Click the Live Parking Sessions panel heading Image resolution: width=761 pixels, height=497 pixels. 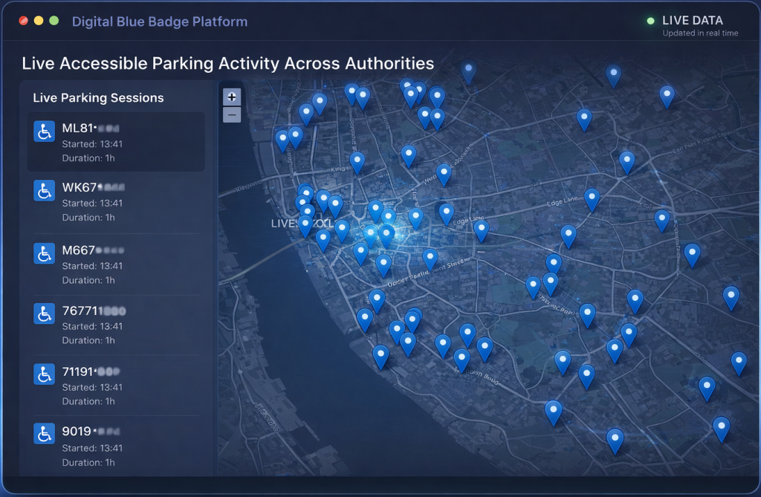pos(98,98)
